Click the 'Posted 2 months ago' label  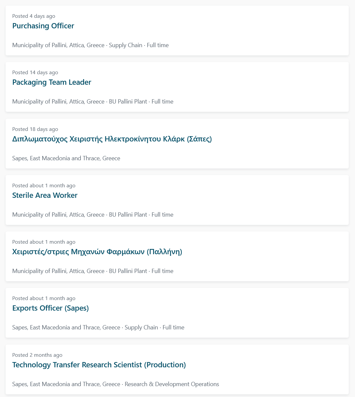(x=37, y=355)
